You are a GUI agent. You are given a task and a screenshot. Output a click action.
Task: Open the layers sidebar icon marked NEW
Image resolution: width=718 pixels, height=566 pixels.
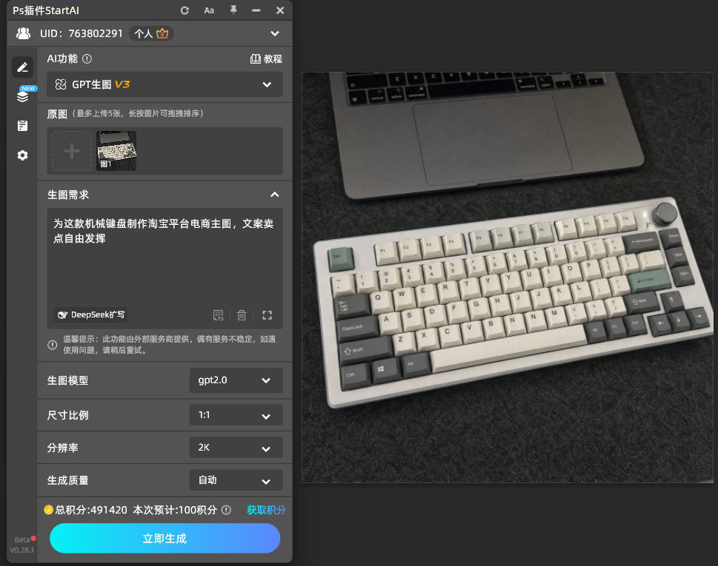22,95
